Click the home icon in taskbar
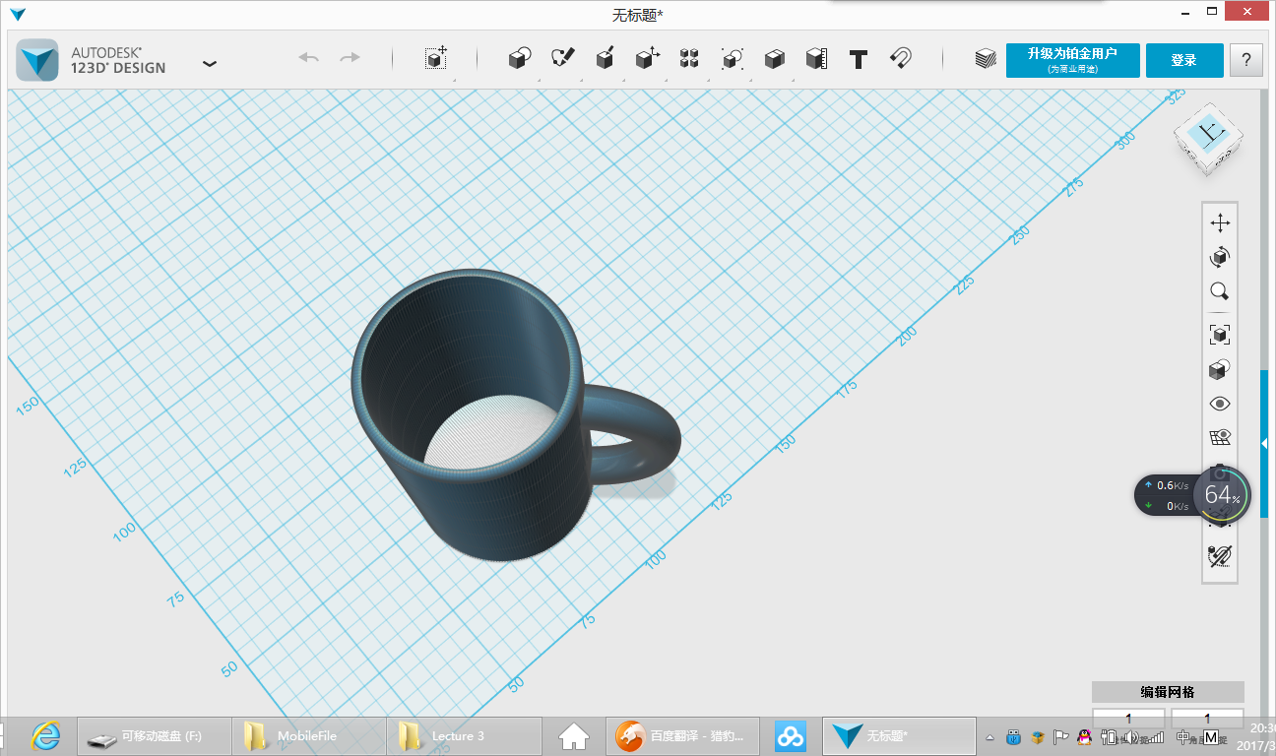1276x756 pixels. [573, 736]
